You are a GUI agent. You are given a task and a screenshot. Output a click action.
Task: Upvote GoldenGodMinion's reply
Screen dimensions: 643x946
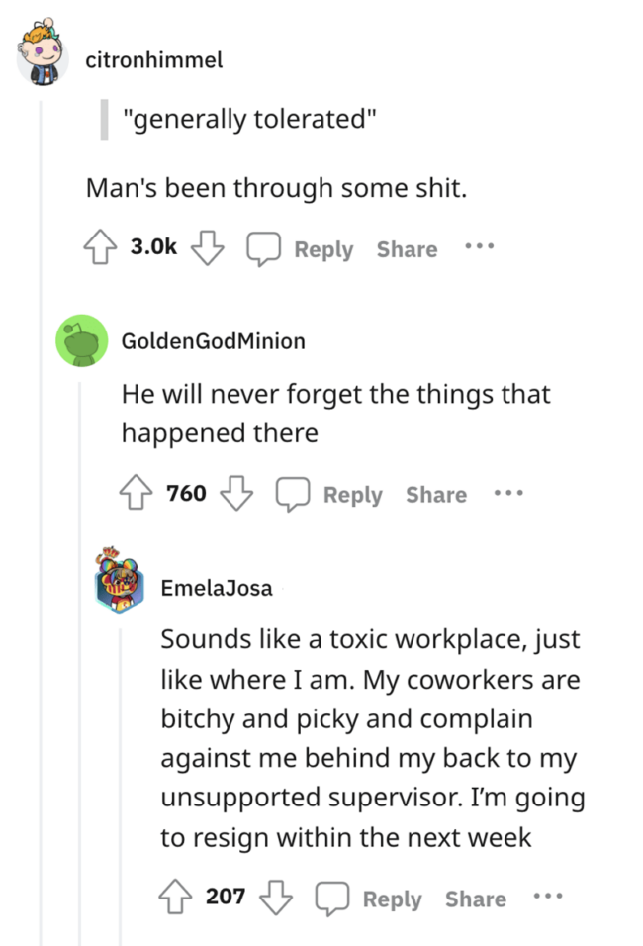click(136, 493)
